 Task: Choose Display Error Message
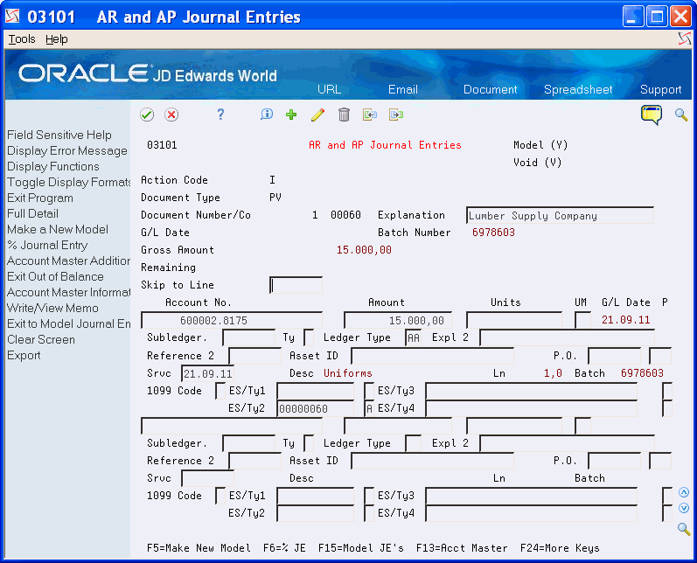67,150
